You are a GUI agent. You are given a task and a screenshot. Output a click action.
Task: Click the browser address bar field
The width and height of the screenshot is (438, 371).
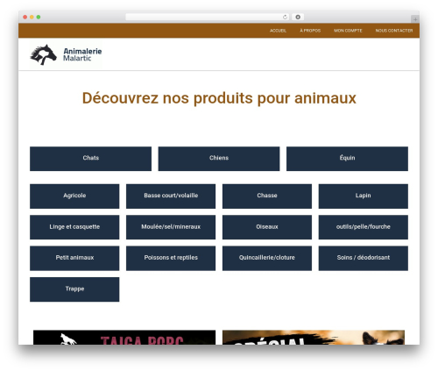click(x=208, y=17)
